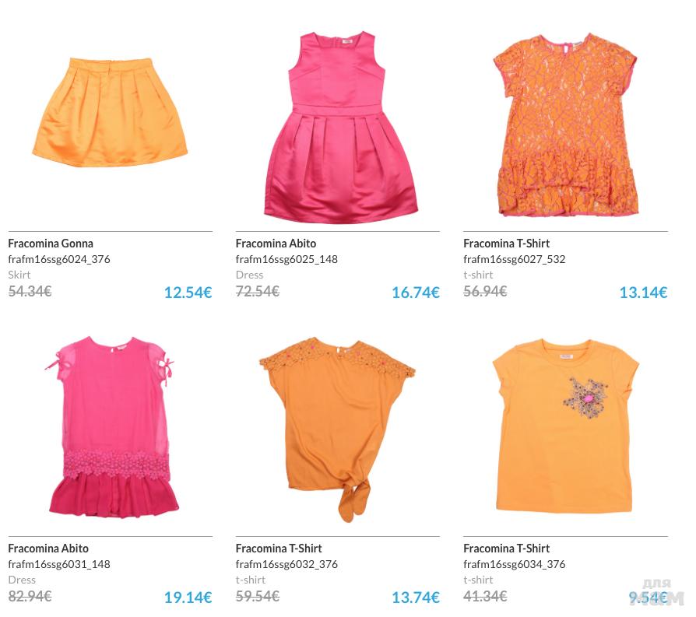696x617 pixels.
Task: Open the pink satin Fracomina Abito dress image
Action: point(341,128)
